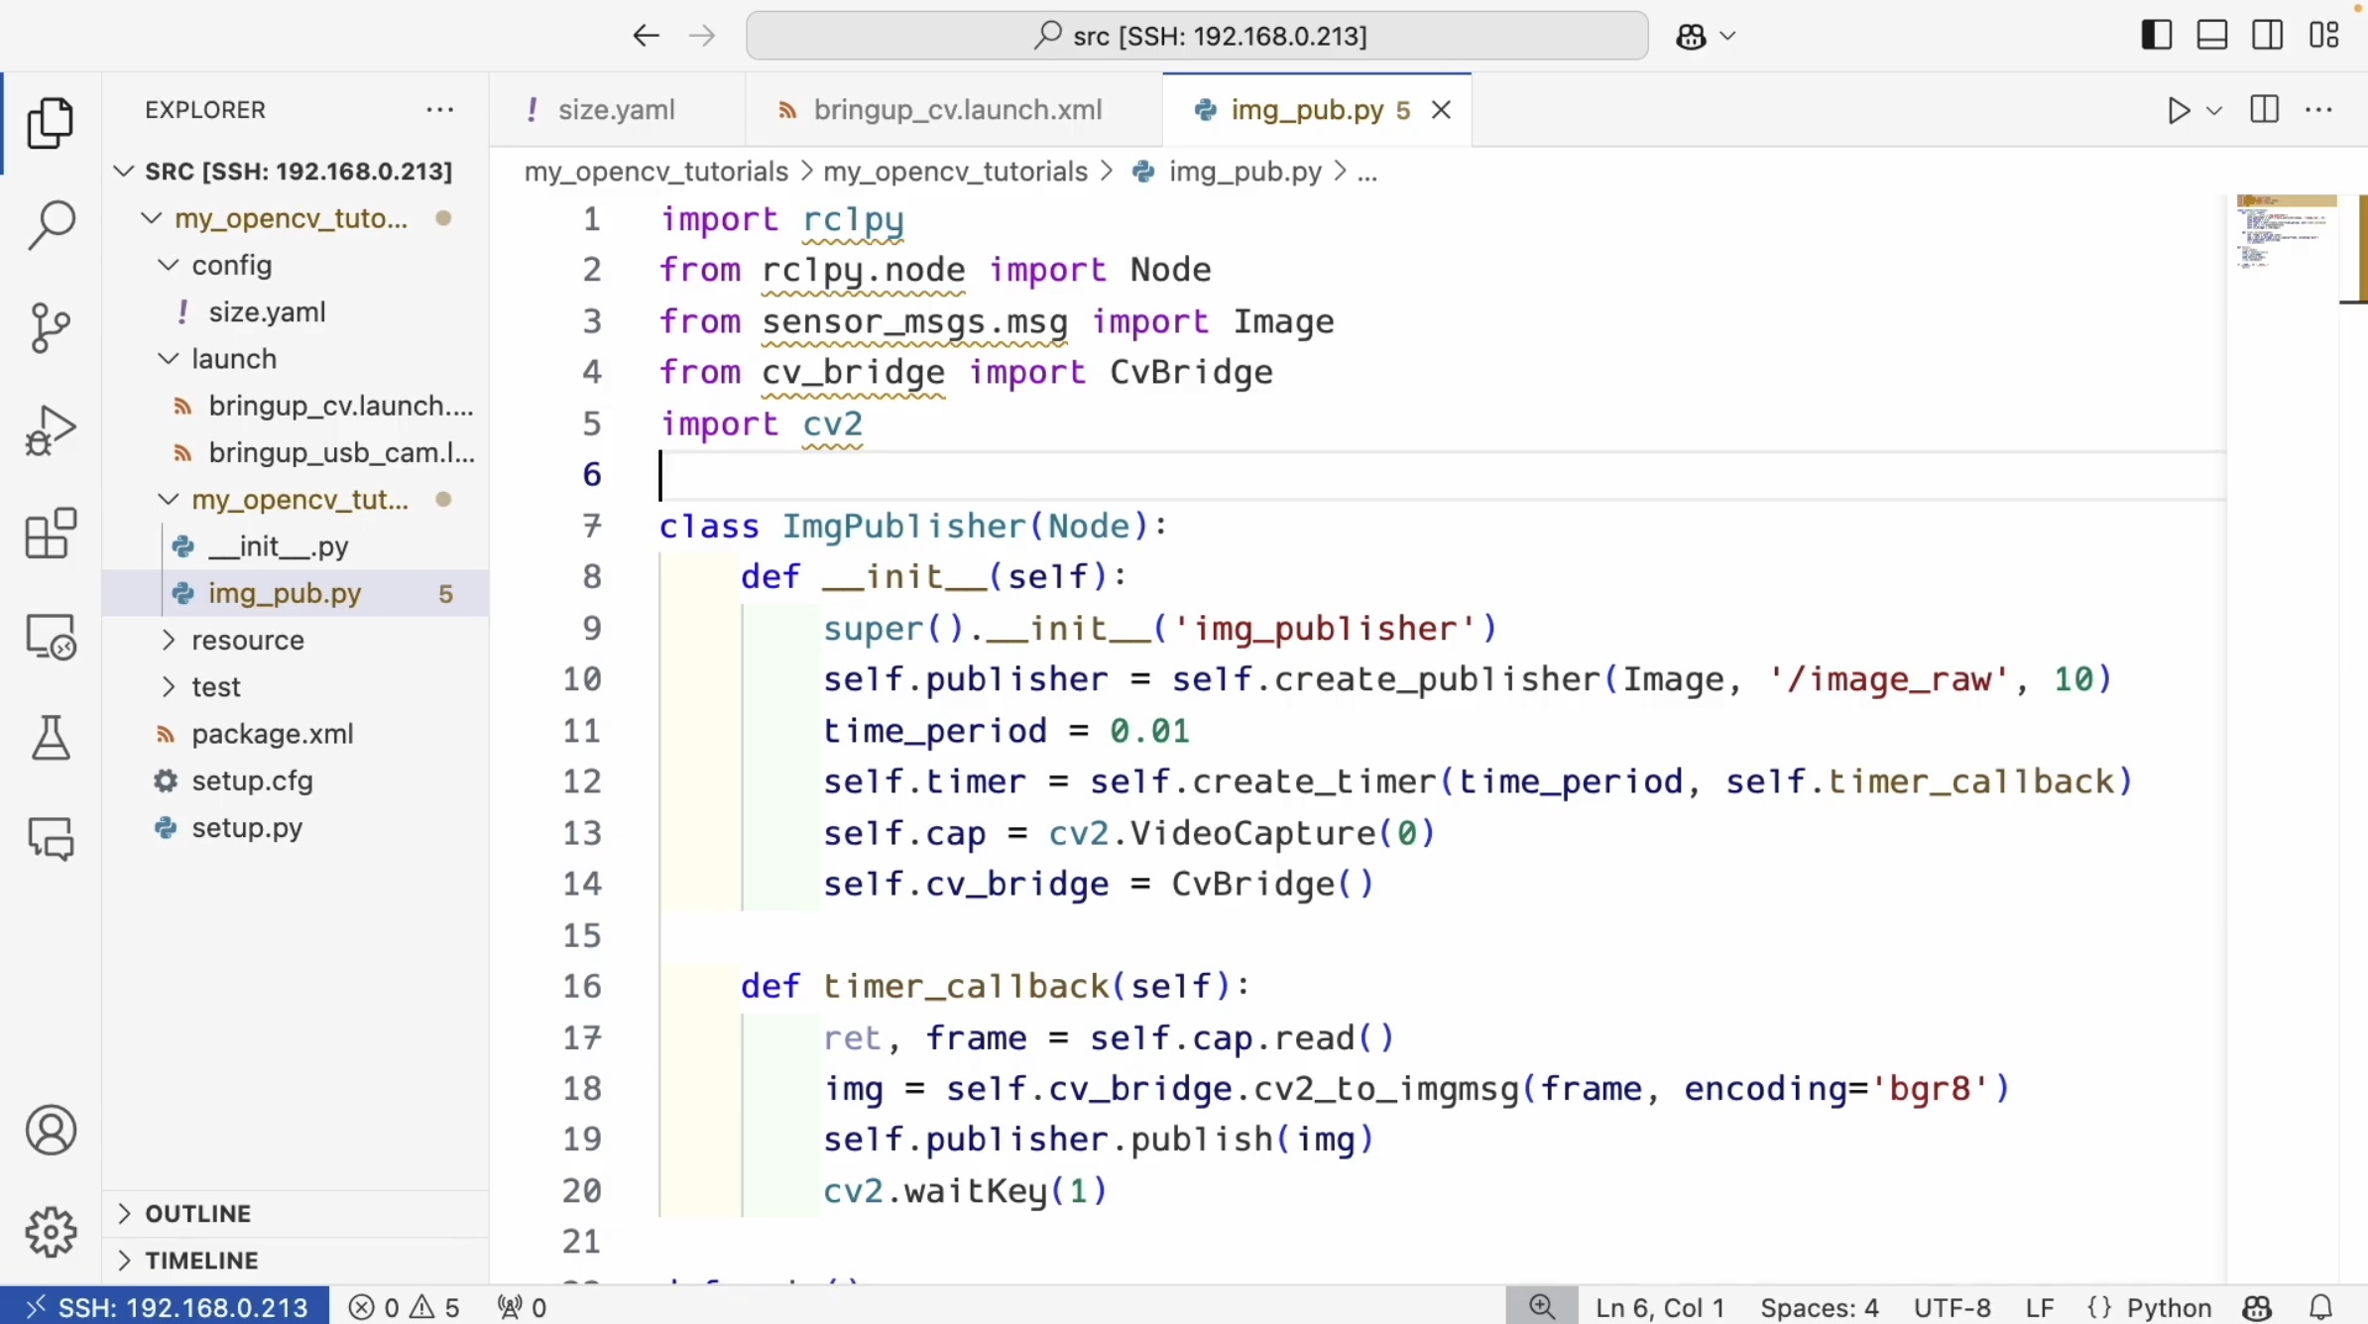Click the Run Python File play button

tap(2178, 110)
